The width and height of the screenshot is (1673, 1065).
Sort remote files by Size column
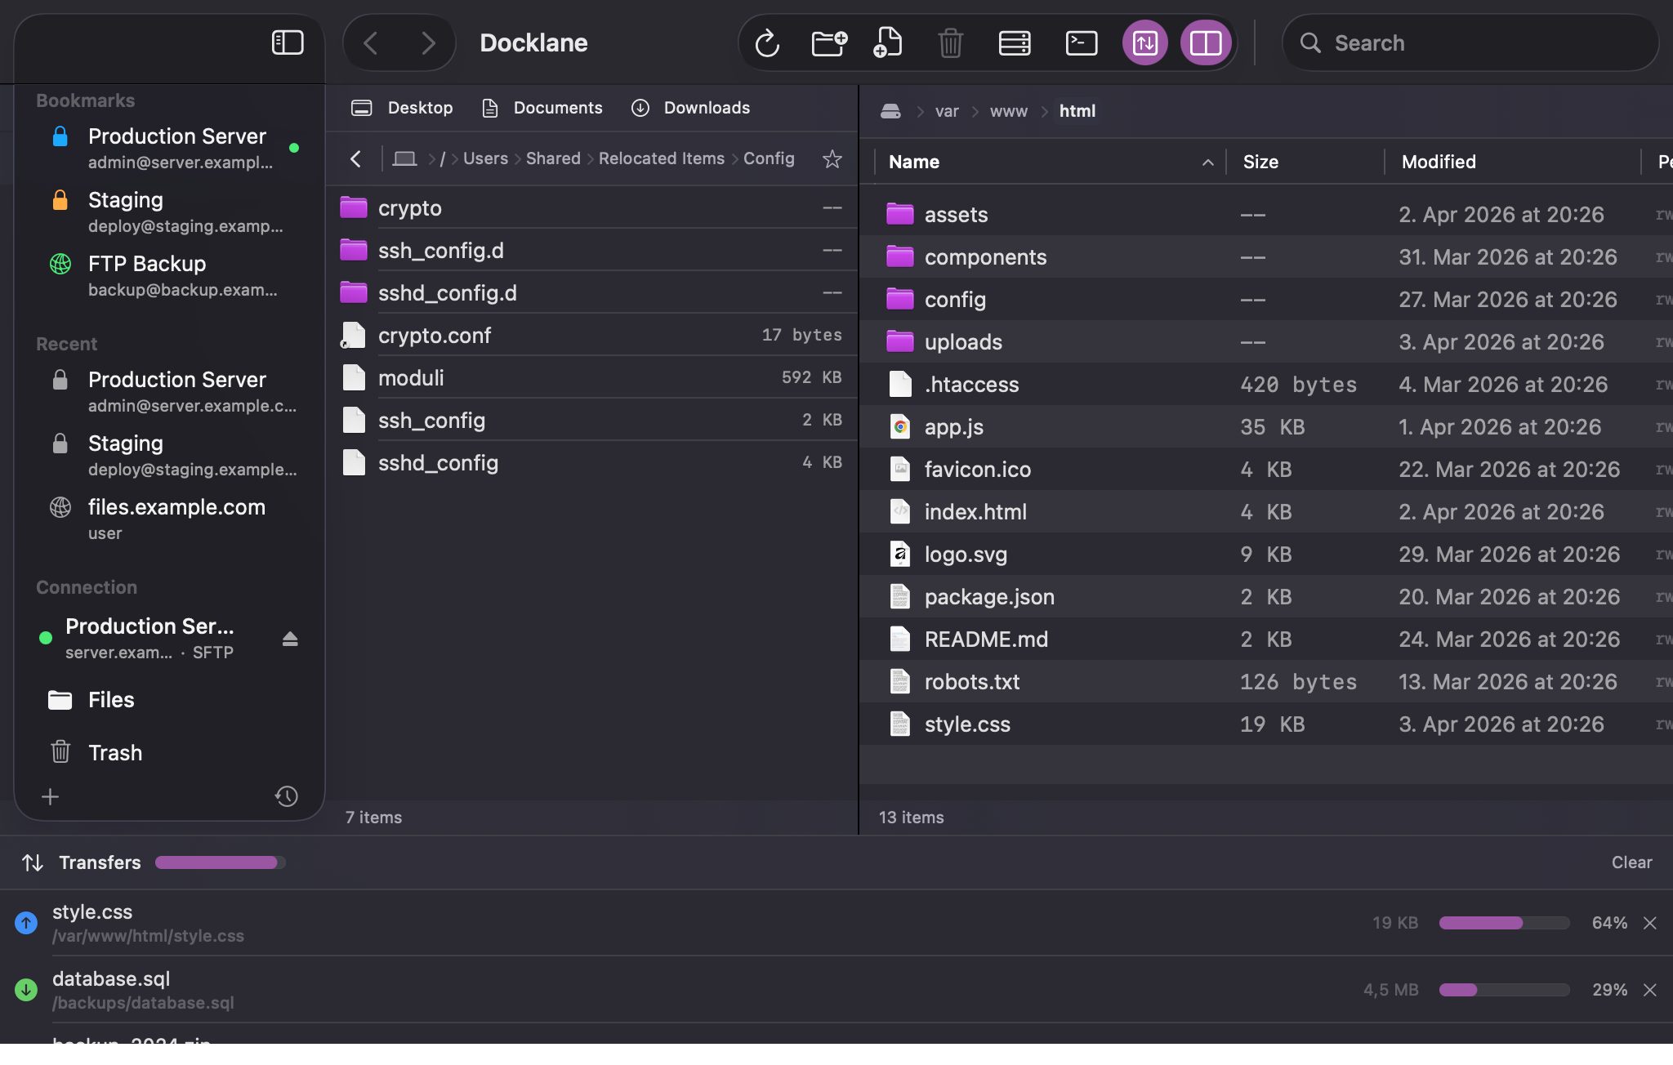[1305, 162]
